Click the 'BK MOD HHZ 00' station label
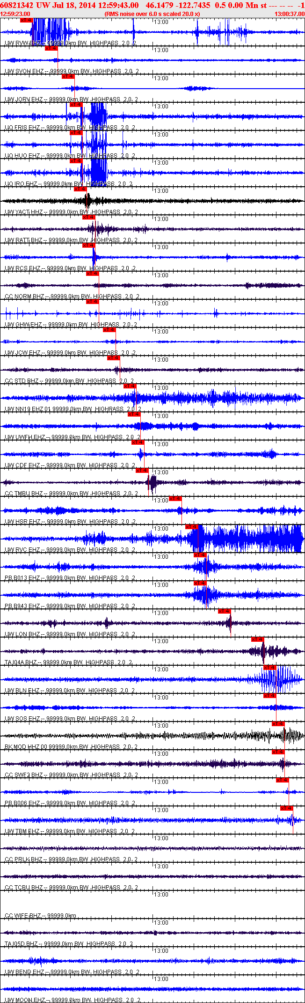The height and width of the screenshot is (1003, 305). pyautogui.click(x=26, y=747)
